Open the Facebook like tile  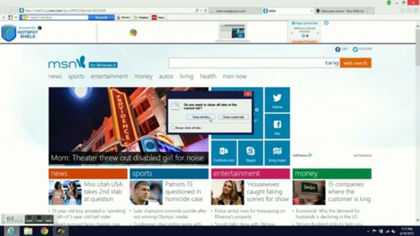click(277, 126)
